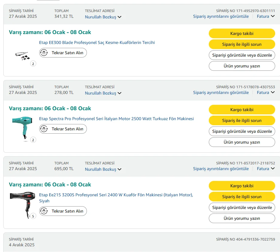Expand Fatura dropdown for 695,00 TL order
The height and width of the screenshot is (252, 280).
(266, 169)
